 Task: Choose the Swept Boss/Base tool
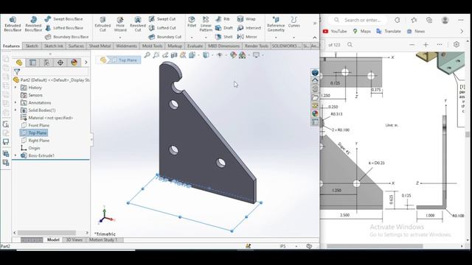coord(63,19)
